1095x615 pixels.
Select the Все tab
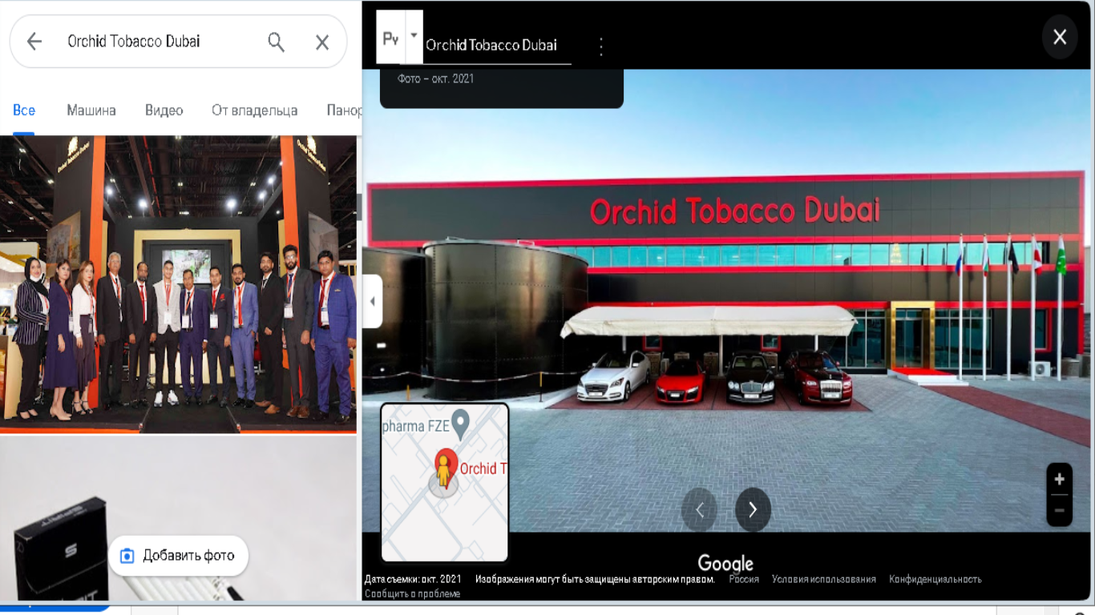coord(24,111)
